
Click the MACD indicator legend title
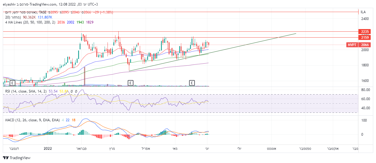[32, 120]
